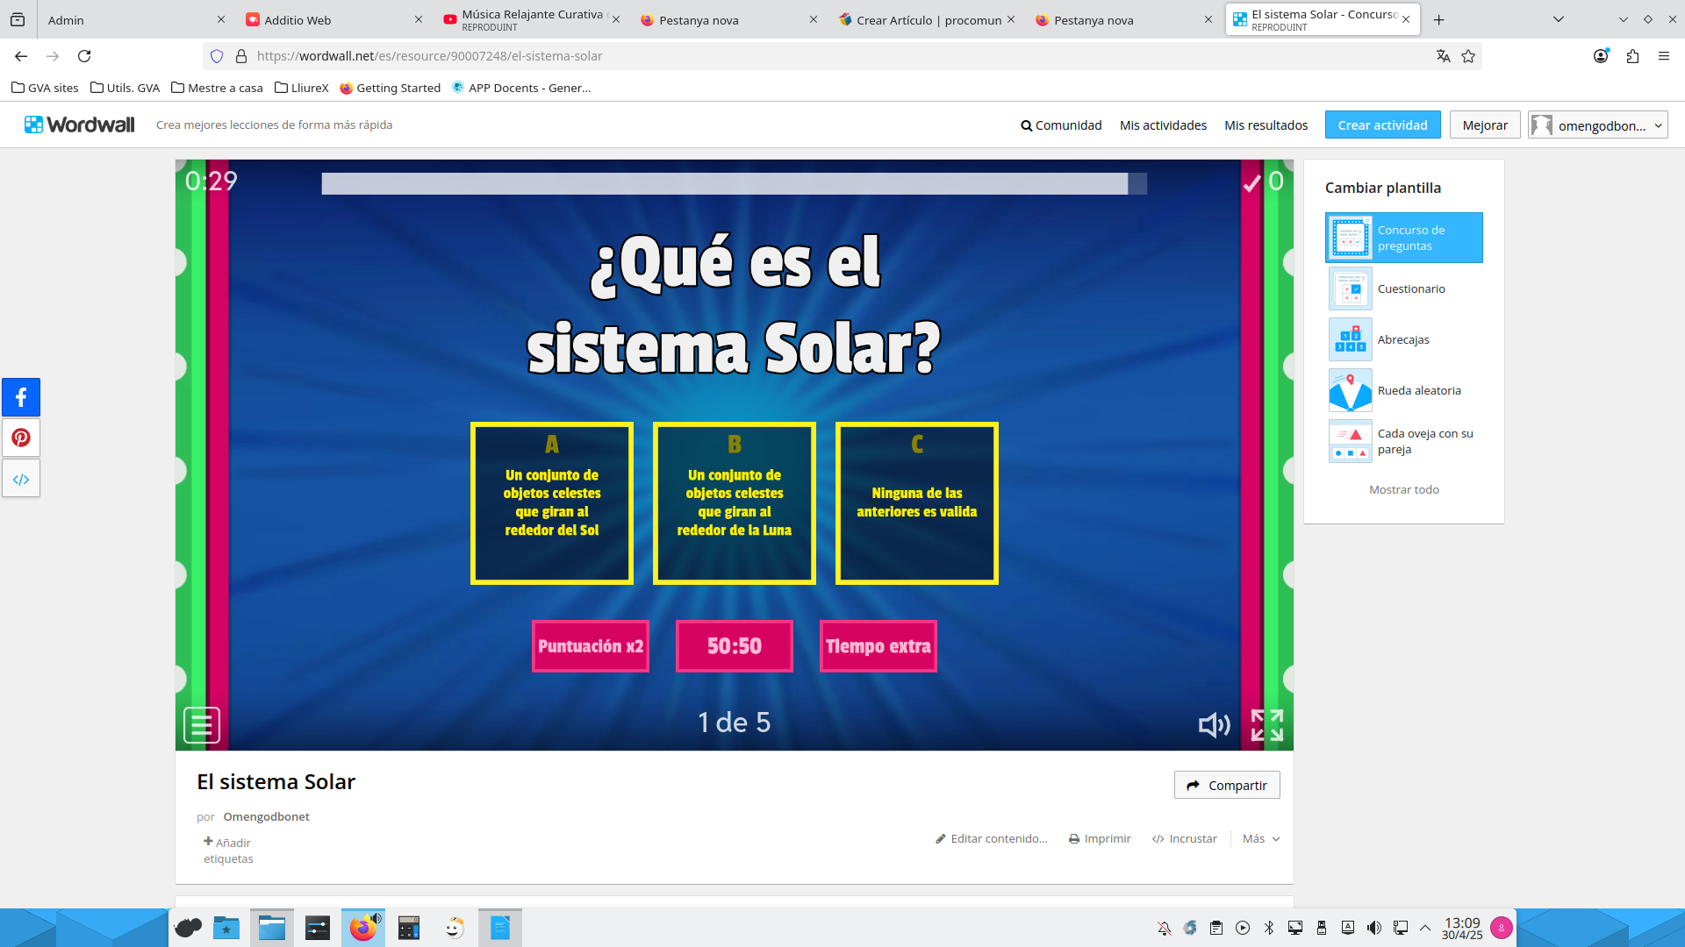Viewport: 1685px width, 947px height.
Task: Select the Pinterest sharing icon
Action: coord(20,438)
